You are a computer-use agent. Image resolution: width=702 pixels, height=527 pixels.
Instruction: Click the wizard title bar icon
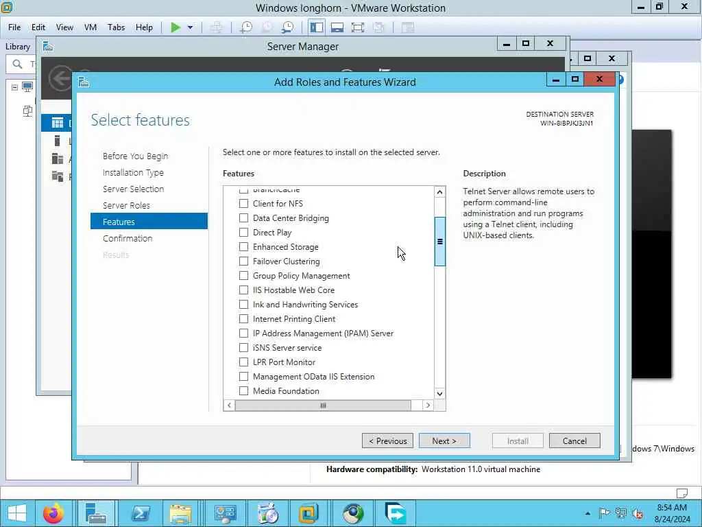click(84, 82)
